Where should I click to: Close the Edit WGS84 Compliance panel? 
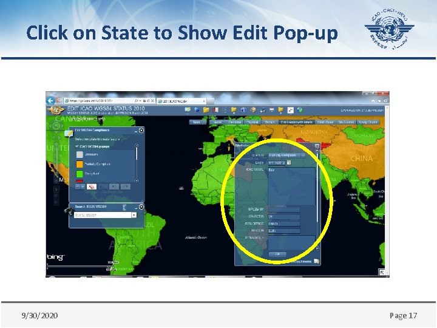point(141,130)
